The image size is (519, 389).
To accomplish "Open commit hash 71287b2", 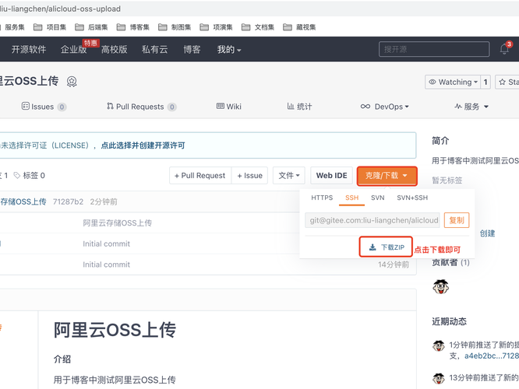I will coord(68,202).
